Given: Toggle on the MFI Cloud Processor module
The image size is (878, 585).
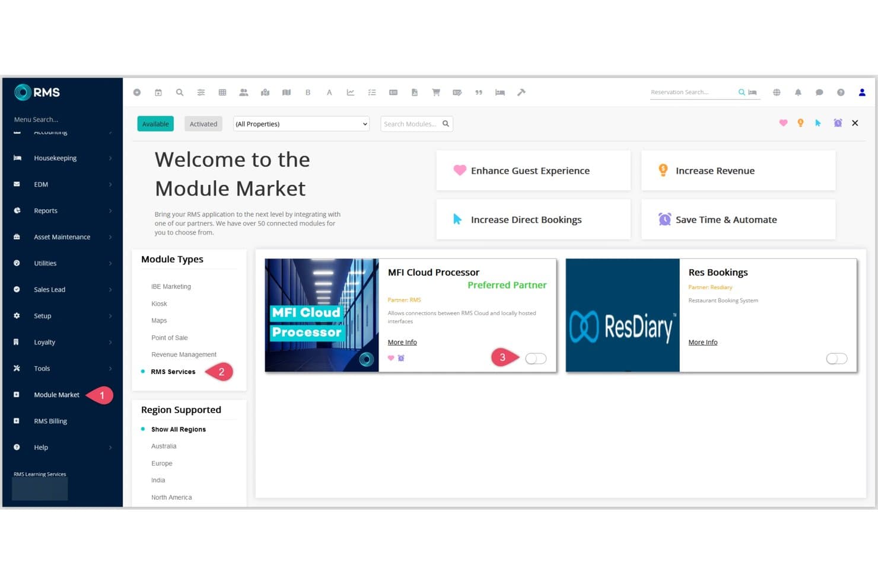Looking at the screenshot, I should click(x=536, y=359).
